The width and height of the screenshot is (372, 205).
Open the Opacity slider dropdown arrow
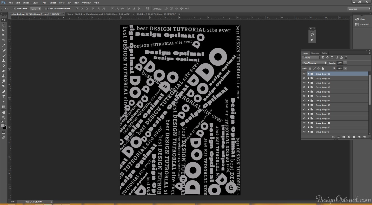[x=345, y=63]
